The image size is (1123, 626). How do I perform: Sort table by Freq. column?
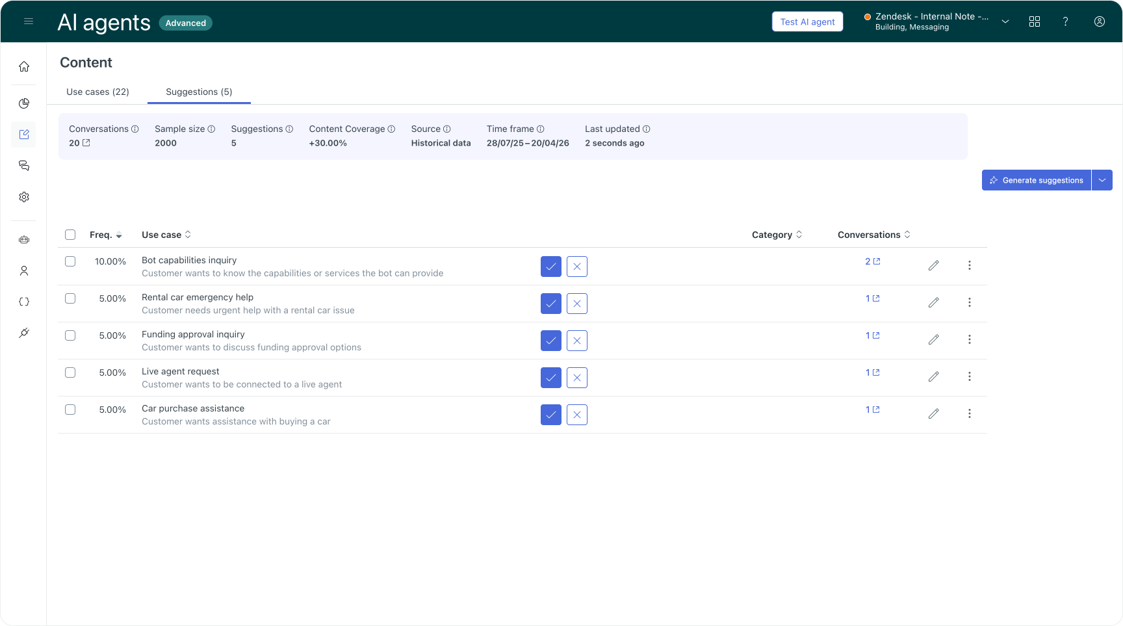pos(106,235)
